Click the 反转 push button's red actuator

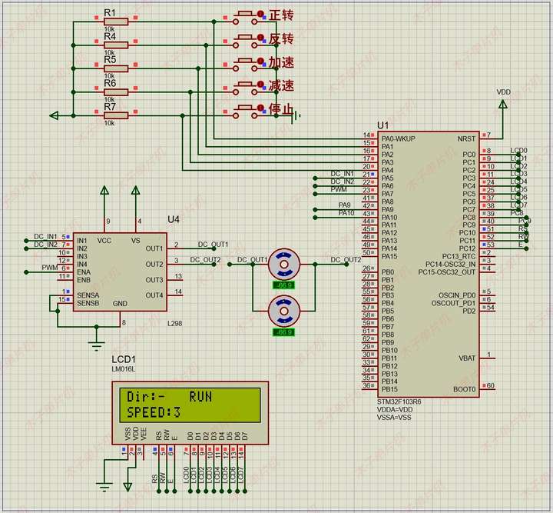[260, 38]
